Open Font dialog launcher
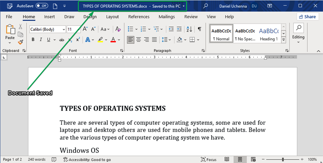 click(x=122, y=50)
